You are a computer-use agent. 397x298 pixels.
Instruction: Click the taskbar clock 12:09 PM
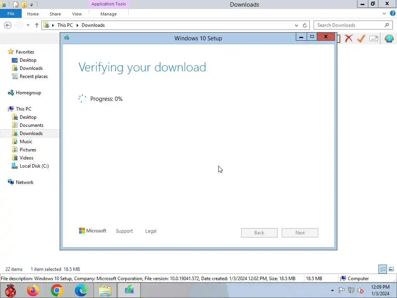[x=380, y=287]
